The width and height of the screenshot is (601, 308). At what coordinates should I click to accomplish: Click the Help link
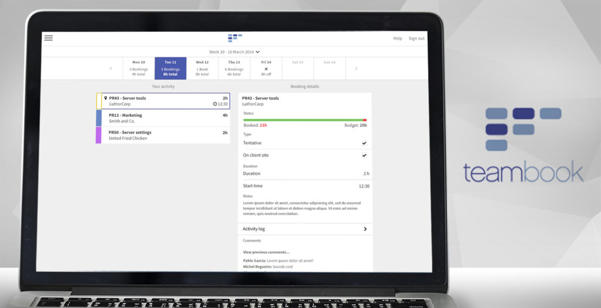[x=397, y=38]
